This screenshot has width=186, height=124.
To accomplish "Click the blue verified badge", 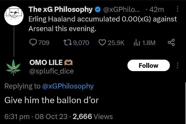I will [97, 10].
